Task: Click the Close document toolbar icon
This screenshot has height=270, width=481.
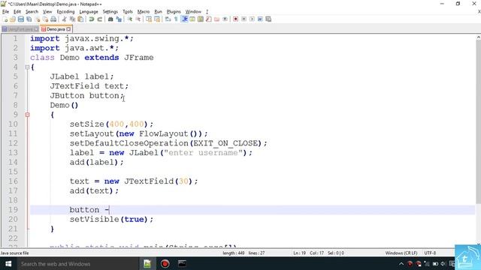Action: click(37, 19)
